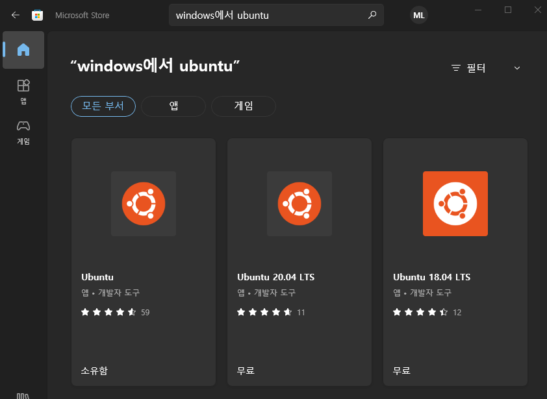Image resolution: width=547 pixels, height=399 pixels.
Task: Click the Ubuntu app logo thumbnail
Action: (144, 204)
